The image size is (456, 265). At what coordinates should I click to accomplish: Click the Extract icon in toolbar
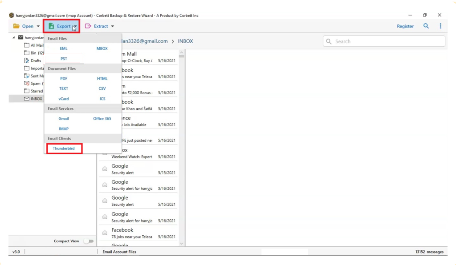click(88, 26)
